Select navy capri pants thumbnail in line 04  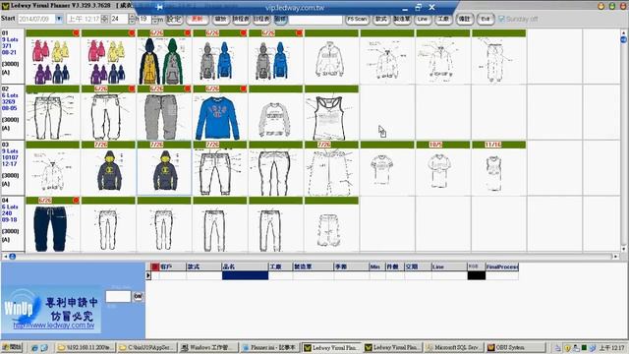coord(53,228)
